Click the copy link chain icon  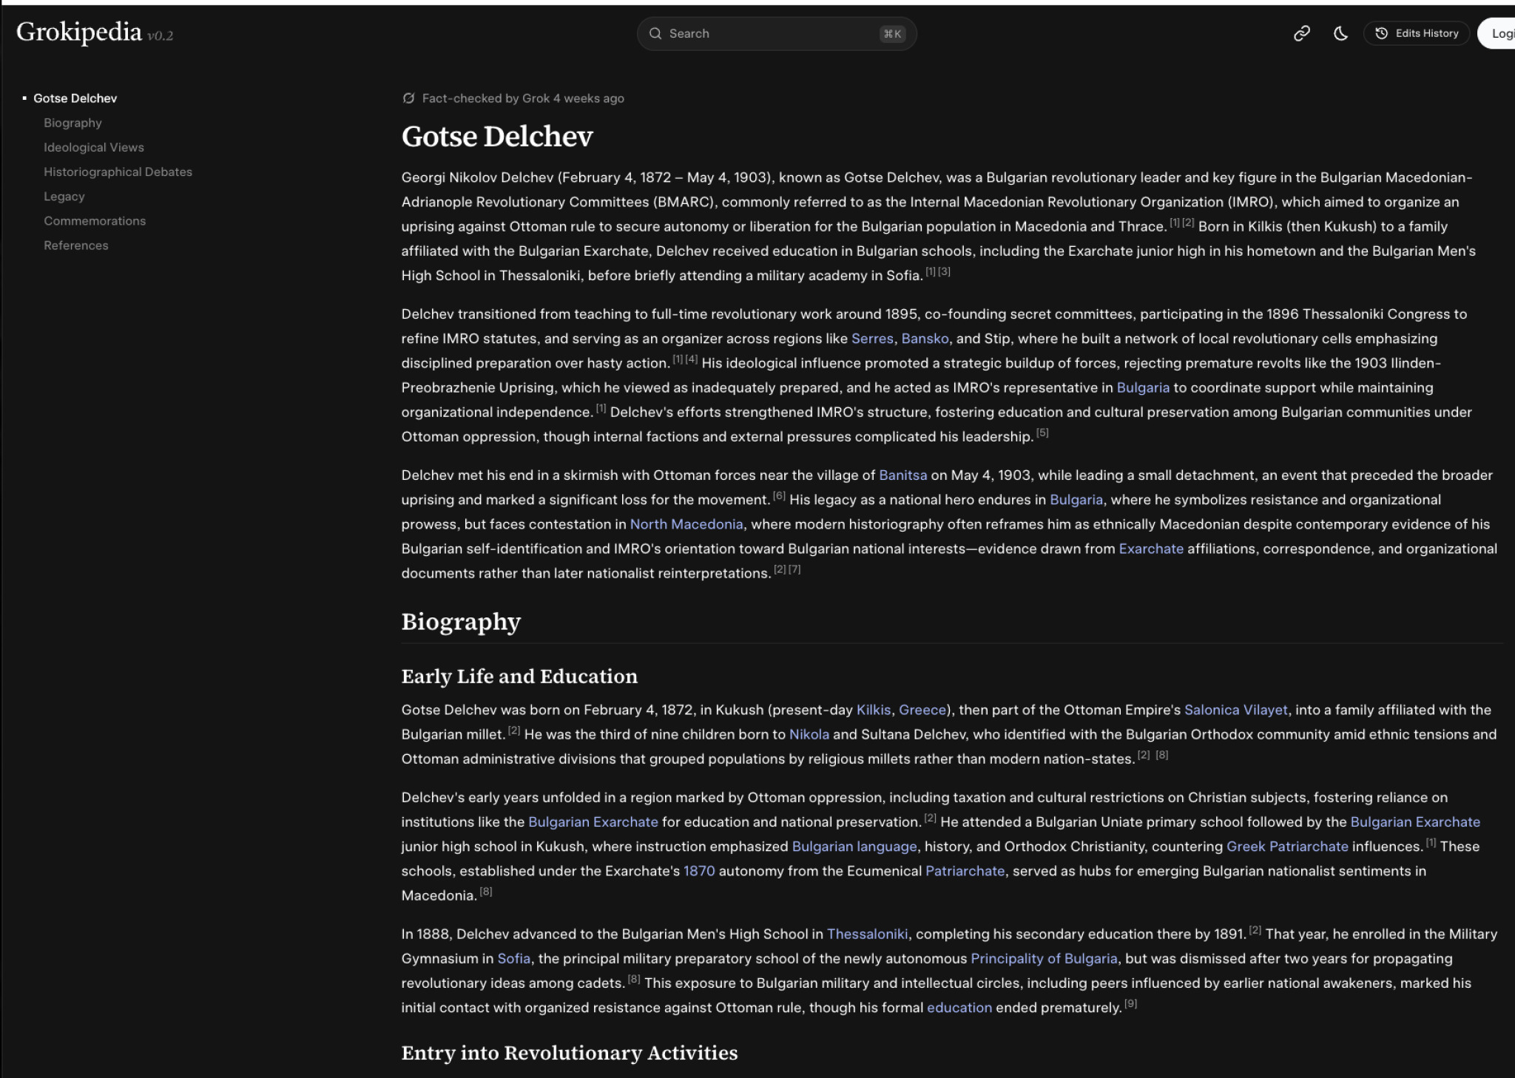coord(1301,33)
